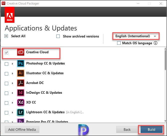
Task: Minimize the Creative Cloud Packager window
Action: tap(138, 3)
